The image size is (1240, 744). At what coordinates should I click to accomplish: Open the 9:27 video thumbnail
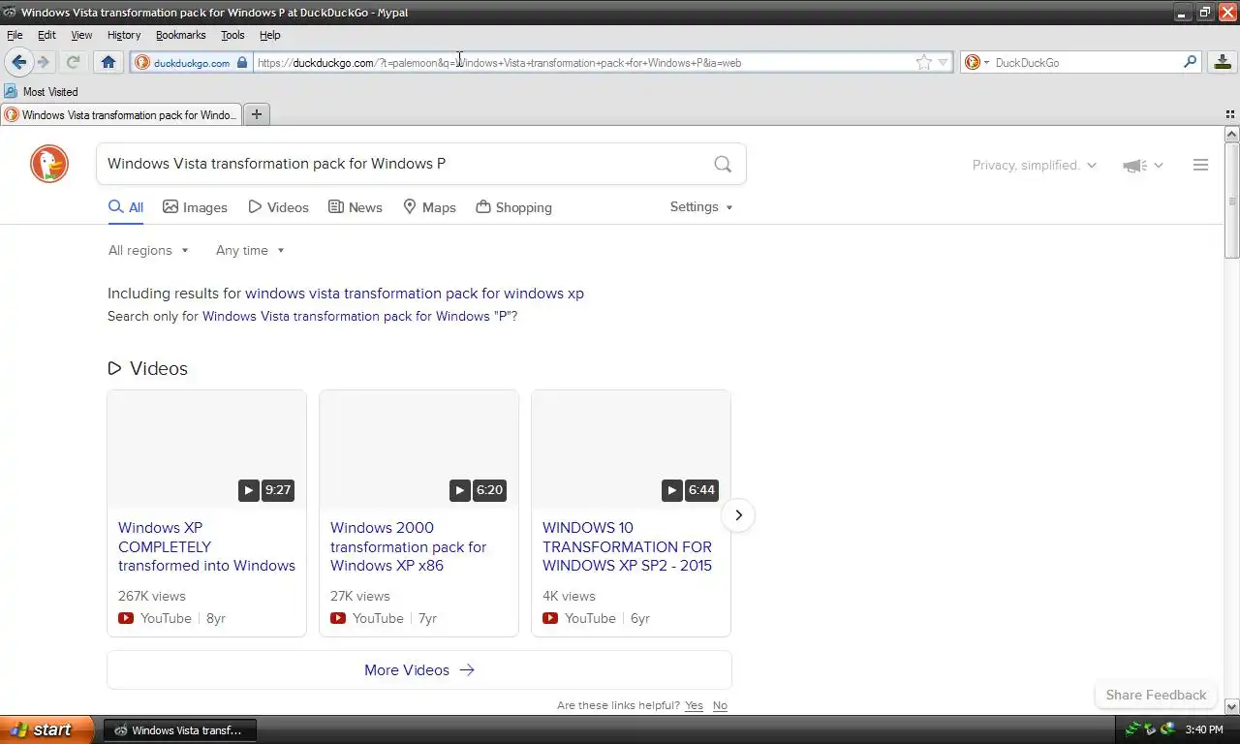pyautogui.click(x=206, y=449)
